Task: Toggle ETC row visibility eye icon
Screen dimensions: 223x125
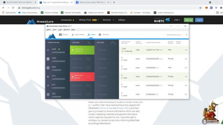Action: 186,85
